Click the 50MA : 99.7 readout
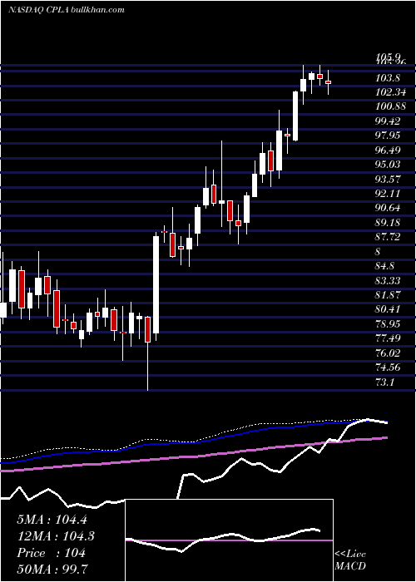 coord(52,570)
